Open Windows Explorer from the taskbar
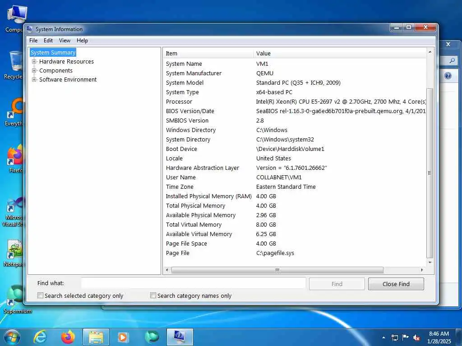Screen dimensions: 462x346 point(96,337)
